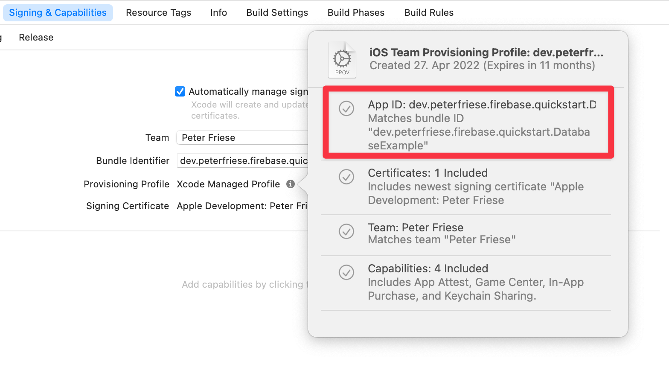
Task: Click the provisioning profile PROV file icon
Action: click(342, 60)
